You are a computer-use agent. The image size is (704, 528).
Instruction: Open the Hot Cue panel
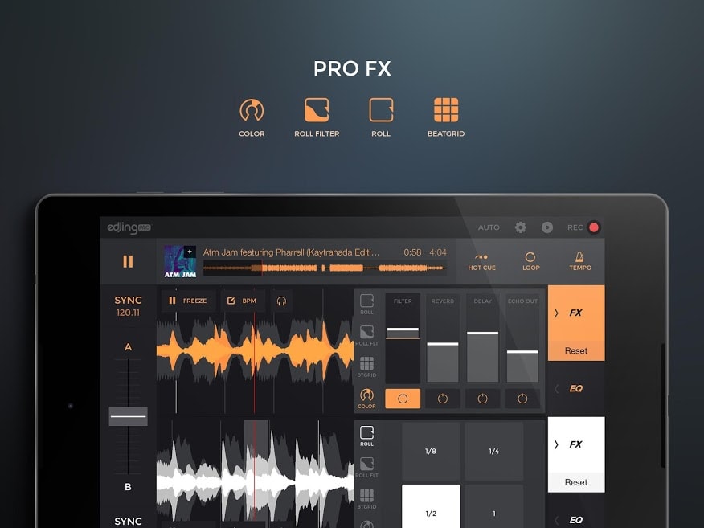coord(482,261)
